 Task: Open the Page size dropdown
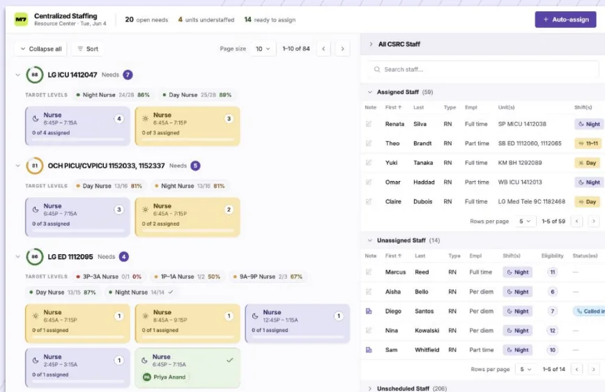(263, 49)
